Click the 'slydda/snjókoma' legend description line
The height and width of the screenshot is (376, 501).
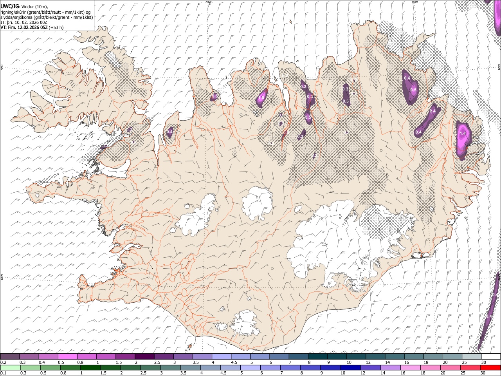(47, 17)
